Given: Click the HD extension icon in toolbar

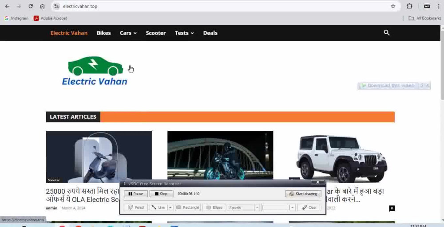Looking at the screenshot, I should (x=427, y=6).
